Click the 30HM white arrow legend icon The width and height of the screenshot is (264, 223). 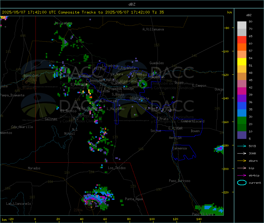[242, 153]
